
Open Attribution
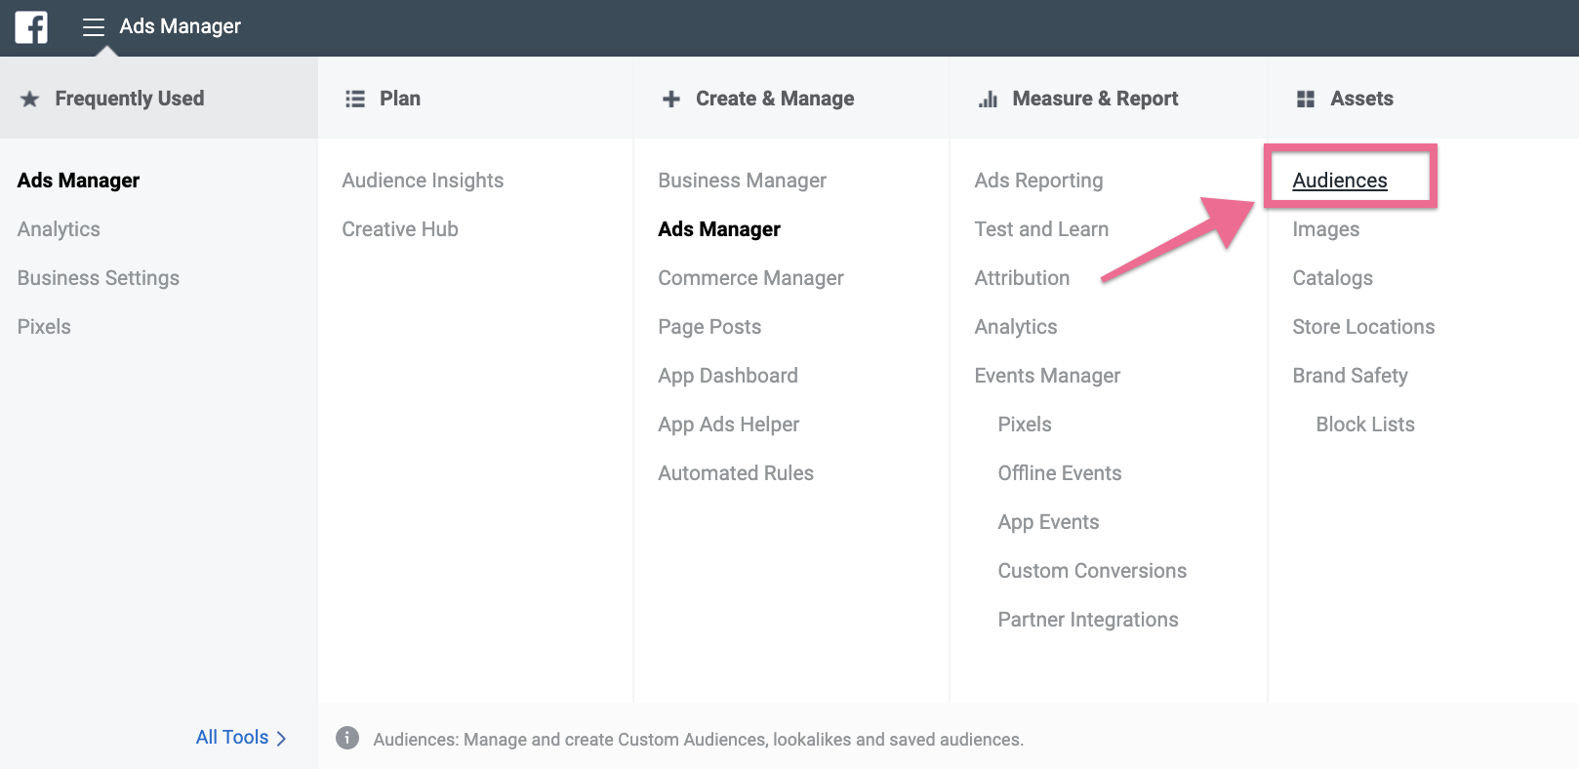pyautogui.click(x=1022, y=278)
